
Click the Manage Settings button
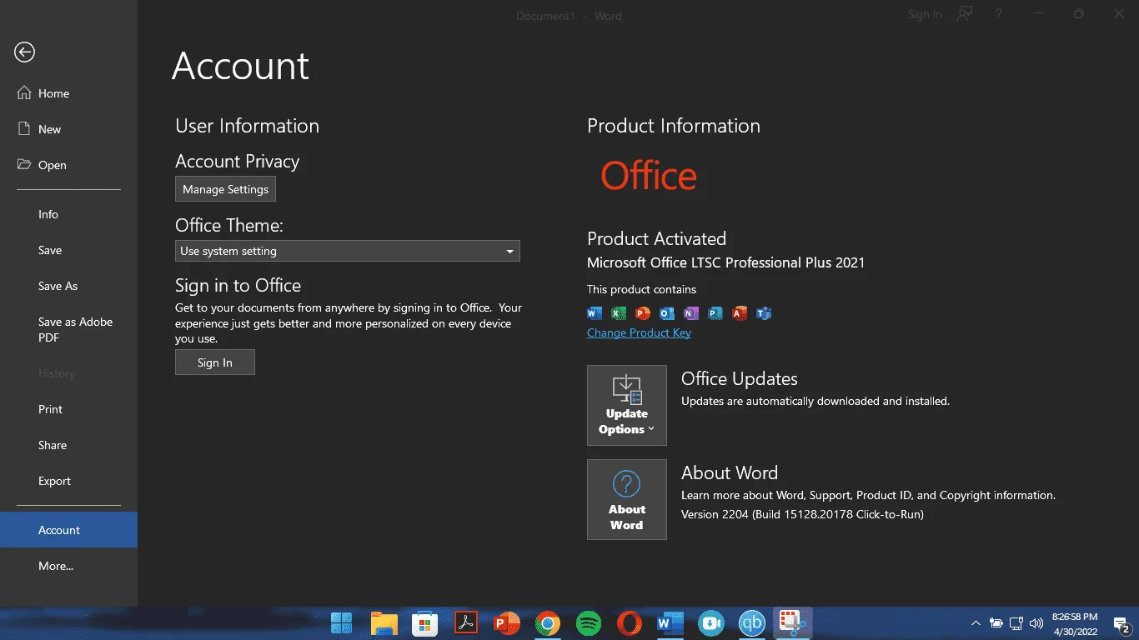pos(225,189)
